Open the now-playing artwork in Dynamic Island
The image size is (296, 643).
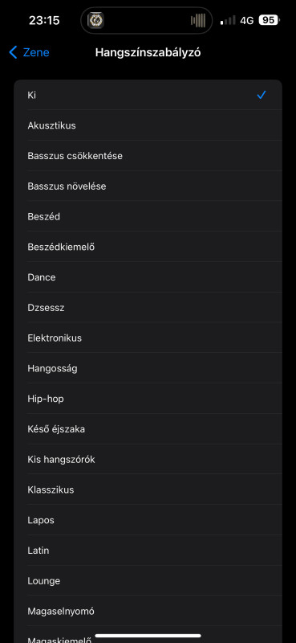click(x=95, y=20)
